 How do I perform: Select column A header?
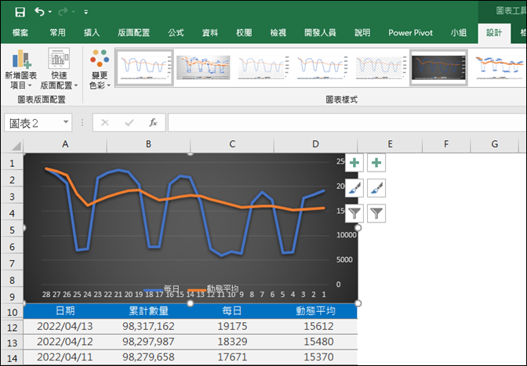pyautogui.click(x=65, y=144)
